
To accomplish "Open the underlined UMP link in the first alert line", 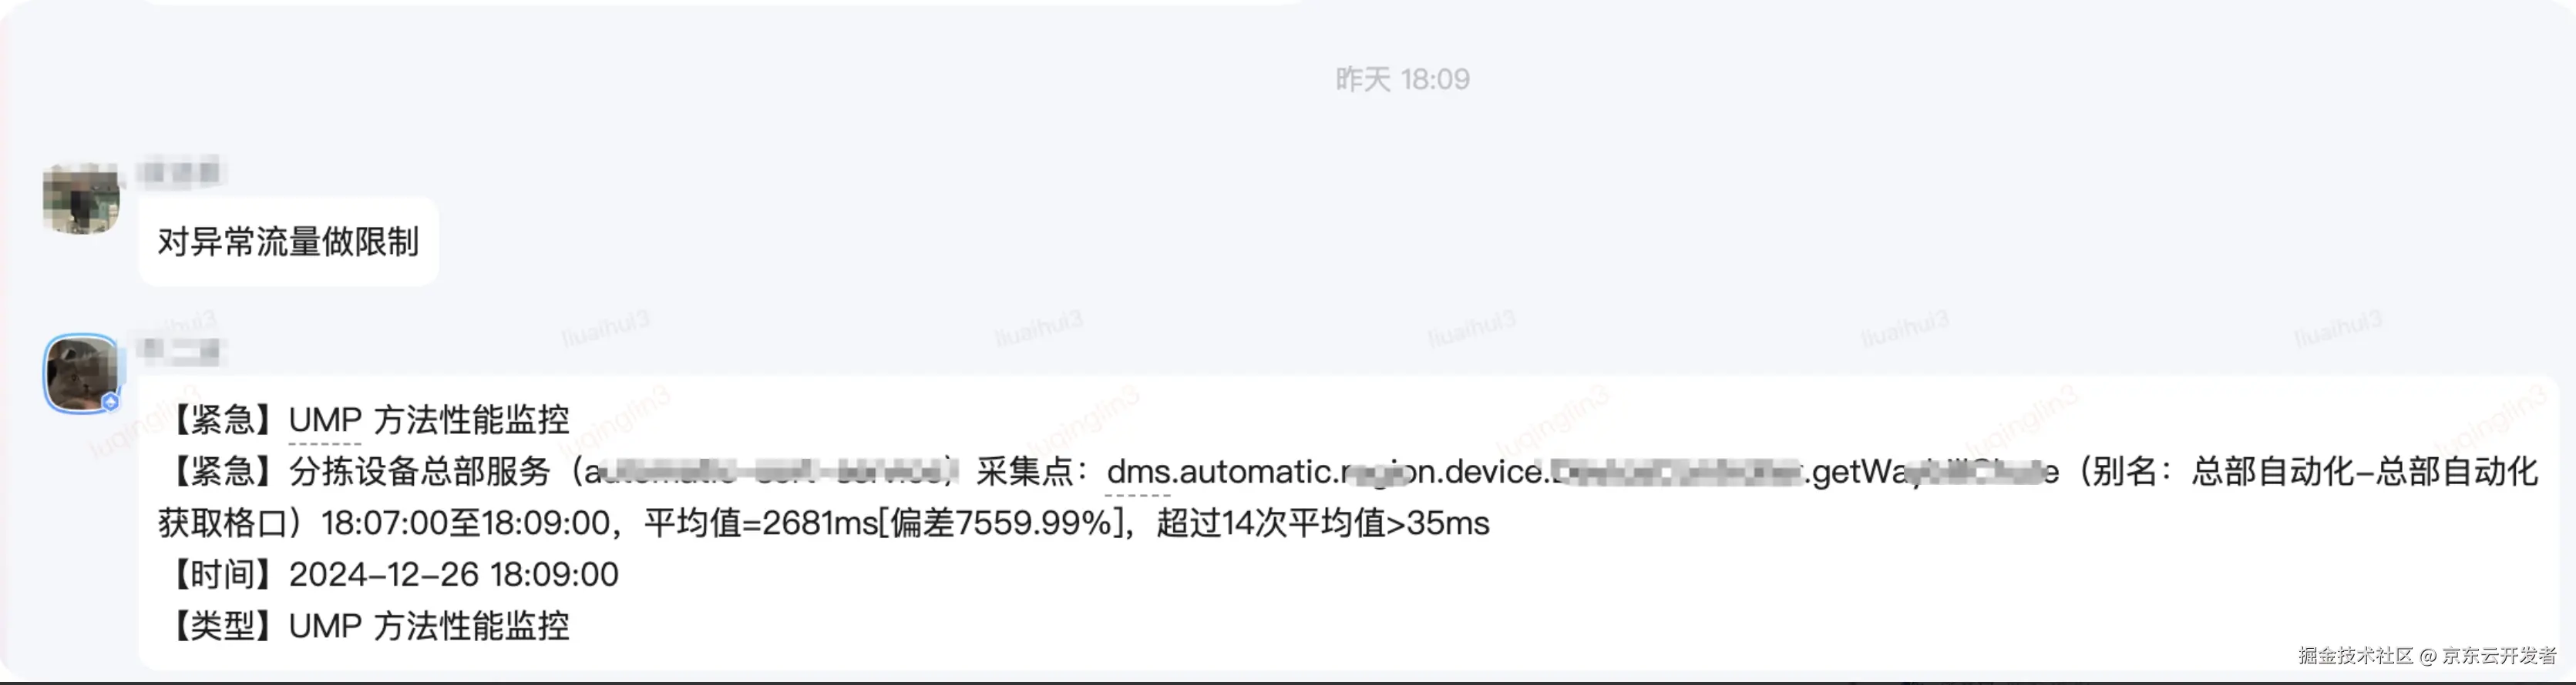I will (324, 420).
